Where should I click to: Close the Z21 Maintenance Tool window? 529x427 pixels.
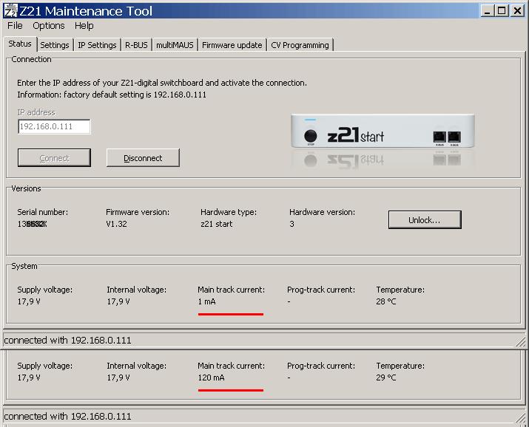pyautogui.click(x=517, y=11)
